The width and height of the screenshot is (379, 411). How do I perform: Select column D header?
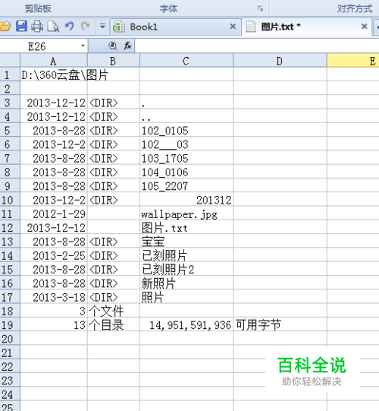280,61
